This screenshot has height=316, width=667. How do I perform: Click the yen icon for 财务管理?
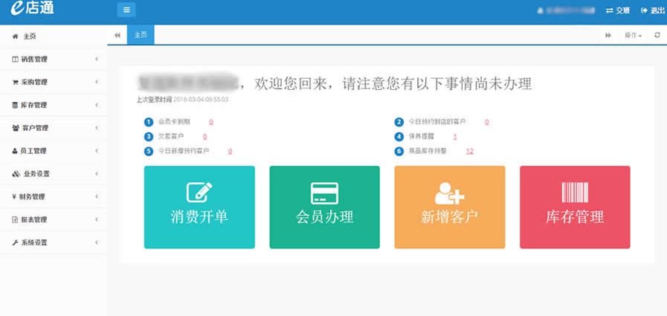pyautogui.click(x=14, y=197)
